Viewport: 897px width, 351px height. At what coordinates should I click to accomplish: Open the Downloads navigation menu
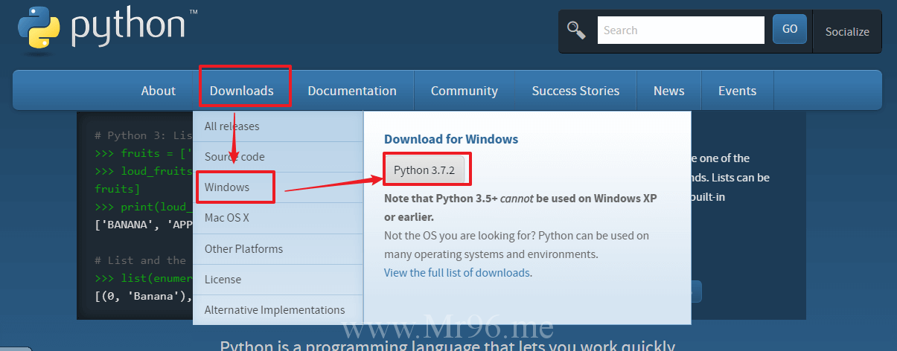coord(241,91)
